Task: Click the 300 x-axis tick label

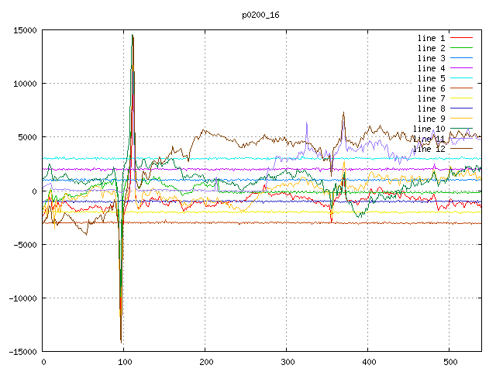Action: click(x=287, y=362)
